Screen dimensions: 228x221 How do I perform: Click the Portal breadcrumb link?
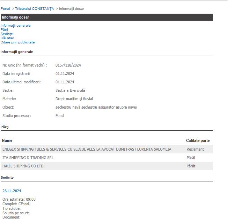point(5,8)
